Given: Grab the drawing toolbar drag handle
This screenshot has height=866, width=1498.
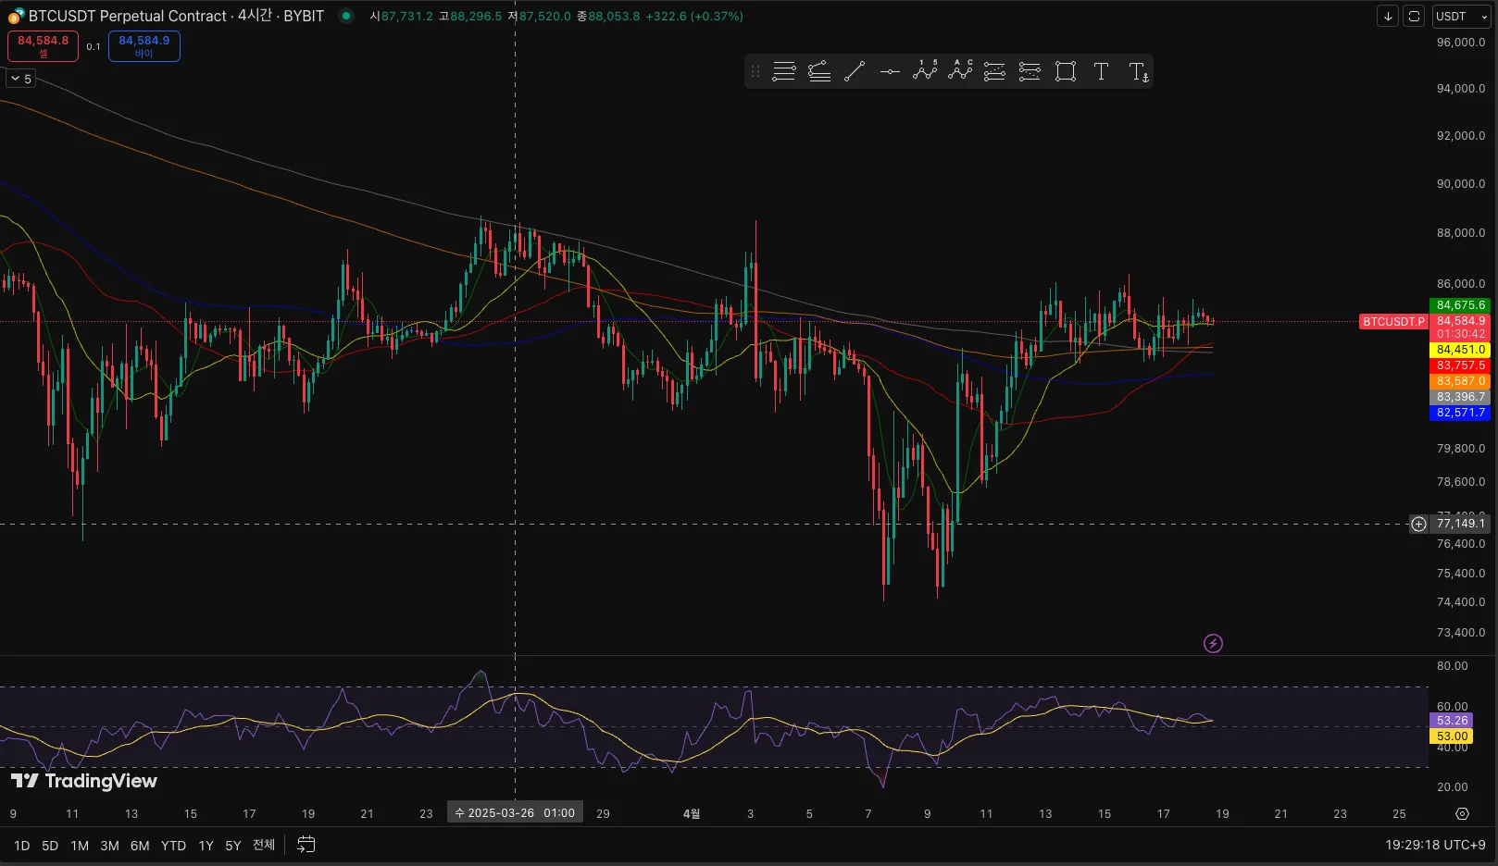Looking at the screenshot, I should click(x=755, y=71).
